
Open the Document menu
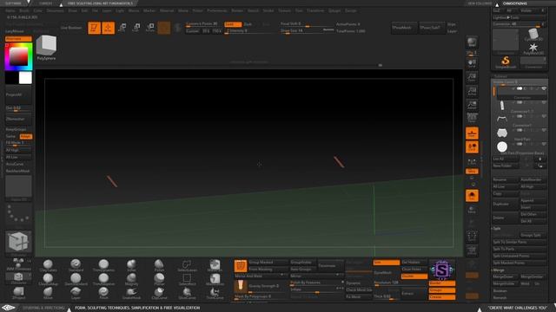point(55,10)
